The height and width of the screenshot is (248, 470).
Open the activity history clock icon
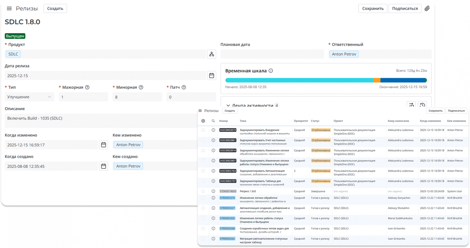tap(422, 105)
